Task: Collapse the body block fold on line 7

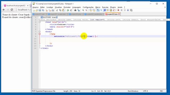Action: click(x=40, y=32)
